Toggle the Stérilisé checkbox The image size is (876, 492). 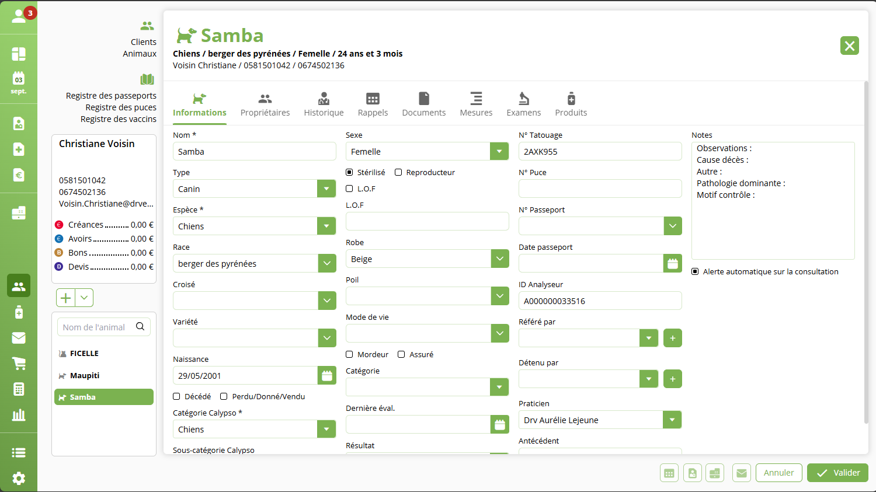[349, 172]
